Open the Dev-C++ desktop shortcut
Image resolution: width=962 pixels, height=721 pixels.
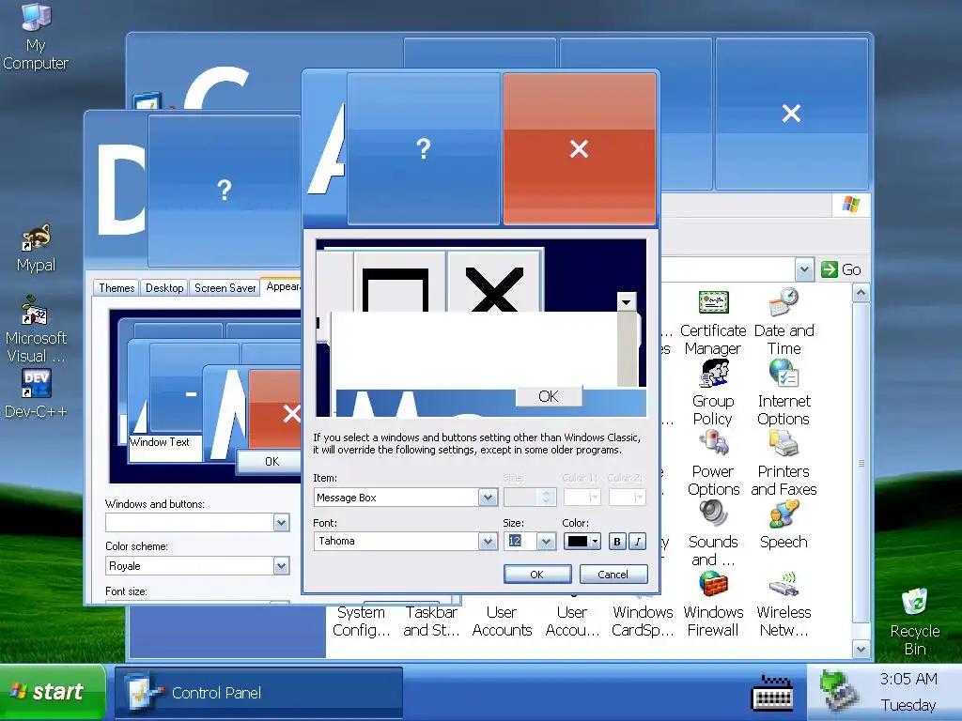point(36,393)
